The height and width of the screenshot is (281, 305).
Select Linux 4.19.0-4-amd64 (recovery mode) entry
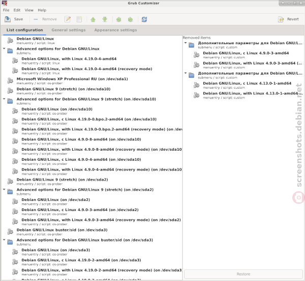click(92, 71)
